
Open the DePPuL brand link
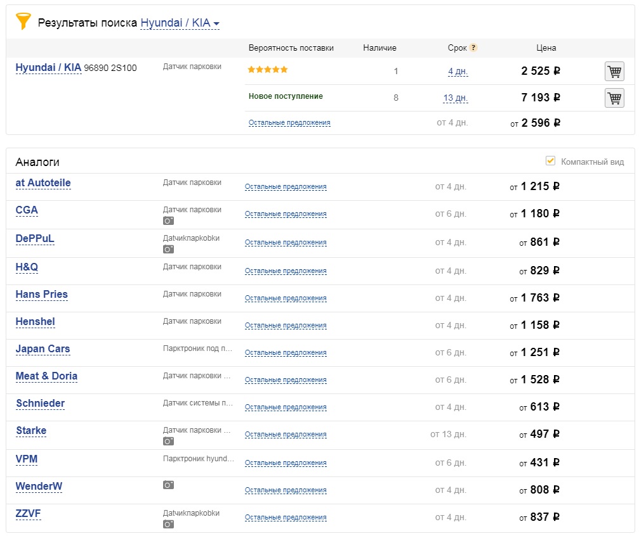click(x=35, y=239)
